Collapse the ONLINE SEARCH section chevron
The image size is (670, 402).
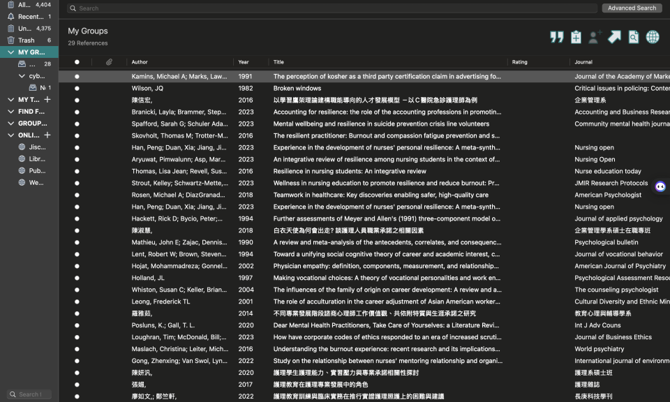(10, 135)
